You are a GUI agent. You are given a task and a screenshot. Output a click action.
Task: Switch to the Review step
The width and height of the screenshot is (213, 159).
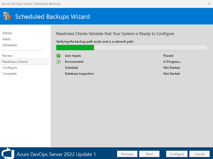pos(8,55)
